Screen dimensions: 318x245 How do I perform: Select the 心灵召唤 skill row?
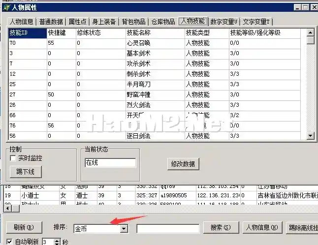(155, 43)
